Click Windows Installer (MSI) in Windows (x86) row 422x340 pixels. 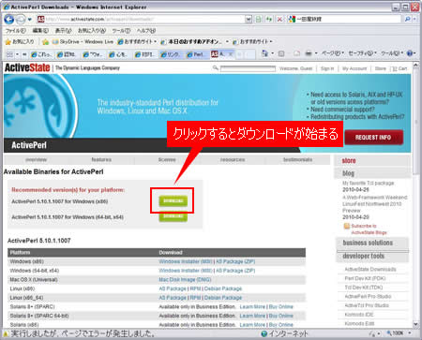pos(186,261)
